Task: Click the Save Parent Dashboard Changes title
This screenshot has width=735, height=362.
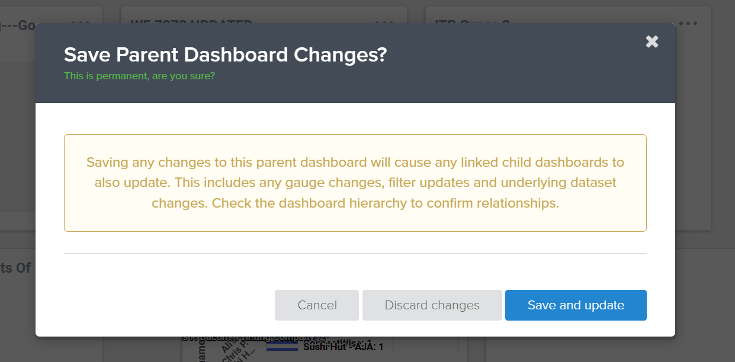Action: [225, 55]
